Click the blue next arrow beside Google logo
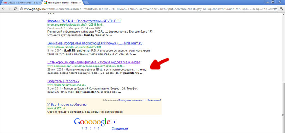This screenshot has width=285, height=133. pos(115,122)
